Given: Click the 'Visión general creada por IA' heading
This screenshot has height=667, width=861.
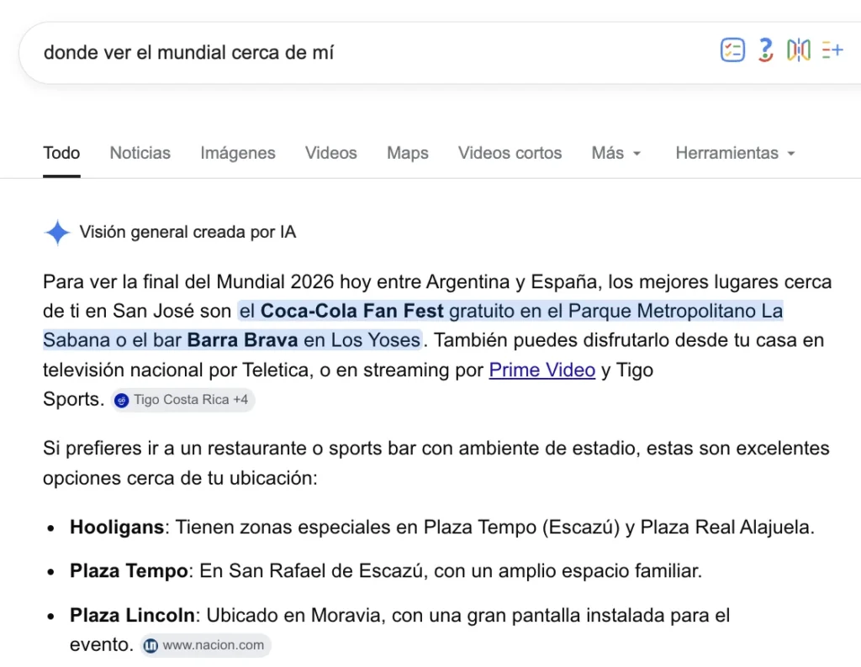Looking at the screenshot, I should [188, 232].
